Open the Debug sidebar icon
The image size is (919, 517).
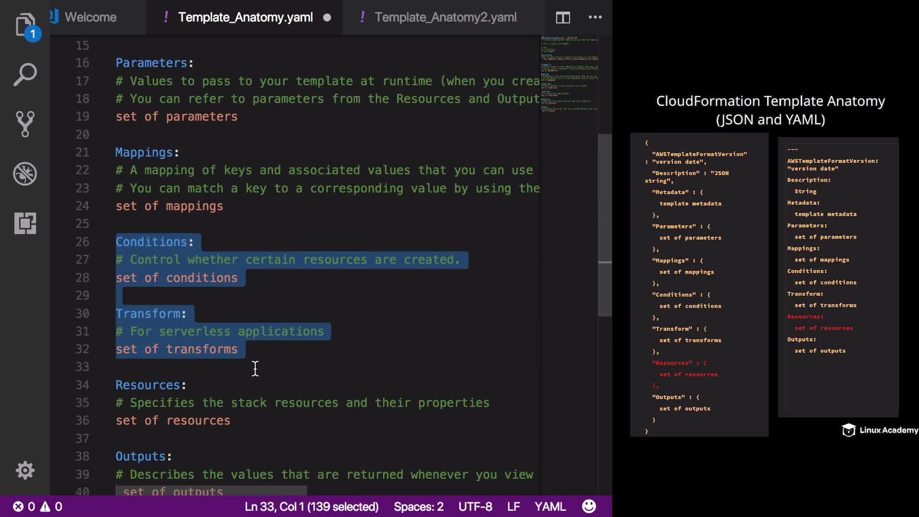tap(25, 173)
